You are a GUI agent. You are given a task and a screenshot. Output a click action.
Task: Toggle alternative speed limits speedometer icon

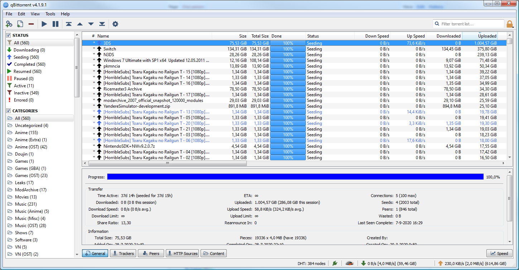point(350,263)
